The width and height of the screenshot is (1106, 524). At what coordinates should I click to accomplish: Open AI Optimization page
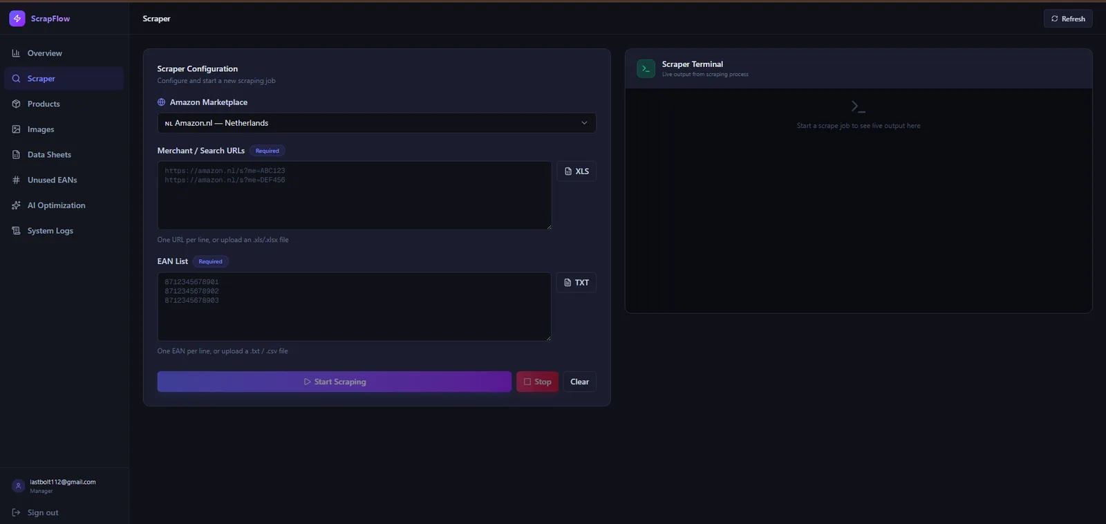coord(64,205)
